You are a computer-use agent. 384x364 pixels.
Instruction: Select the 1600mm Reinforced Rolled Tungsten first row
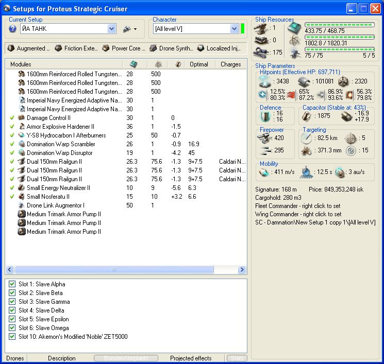(x=126, y=74)
